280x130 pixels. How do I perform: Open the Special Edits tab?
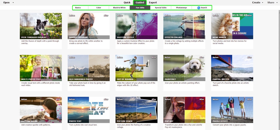click(x=161, y=8)
